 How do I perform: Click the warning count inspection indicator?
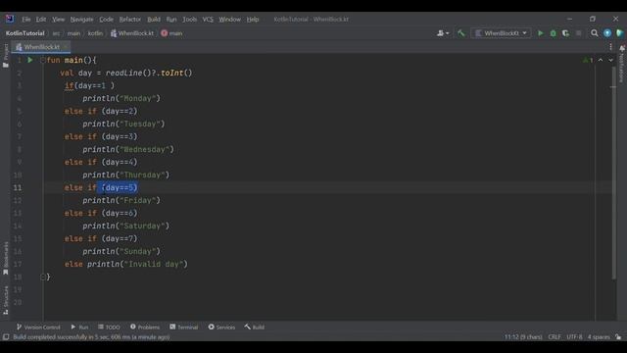tap(588, 60)
